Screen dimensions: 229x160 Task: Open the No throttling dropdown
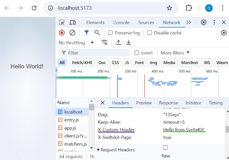[76, 43]
